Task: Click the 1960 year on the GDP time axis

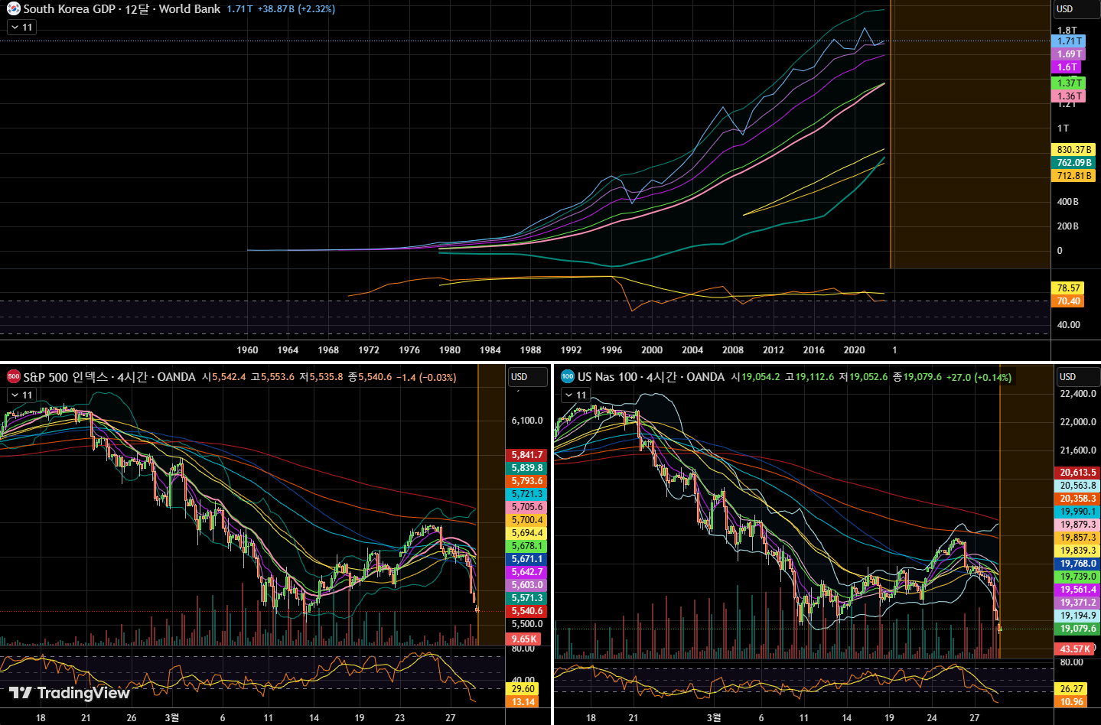Action: [247, 350]
